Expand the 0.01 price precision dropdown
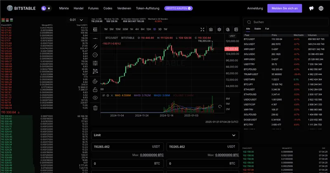The height and width of the screenshot is (173, 330). pyautogui.click(x=77, y=20)
